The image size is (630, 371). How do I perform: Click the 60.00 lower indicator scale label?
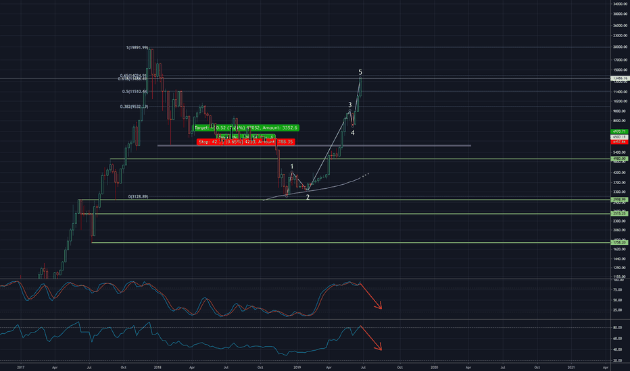(617, 339)
